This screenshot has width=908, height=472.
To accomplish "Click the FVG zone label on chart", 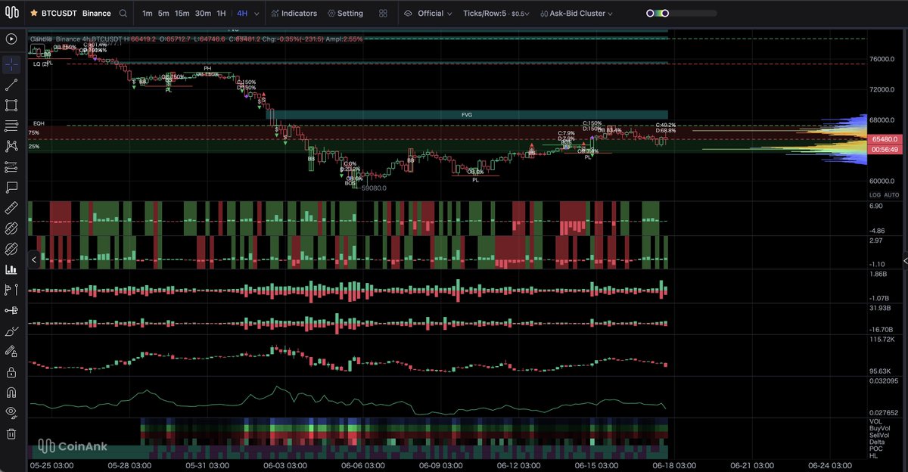I will click(x=467, y=115).
